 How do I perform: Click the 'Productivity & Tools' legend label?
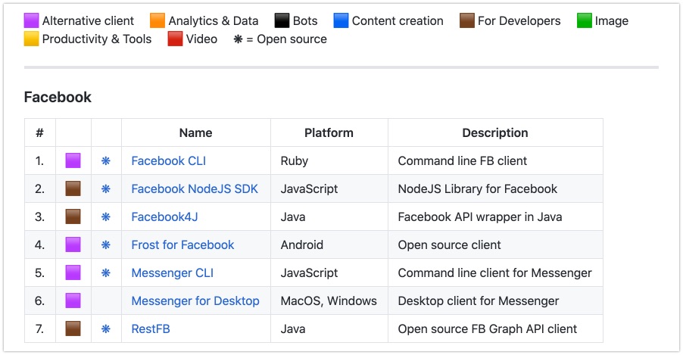97,39
